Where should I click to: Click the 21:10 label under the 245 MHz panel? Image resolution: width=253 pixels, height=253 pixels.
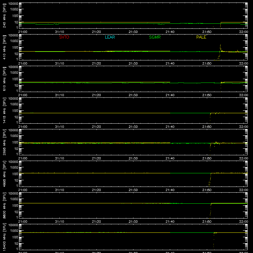59,32
